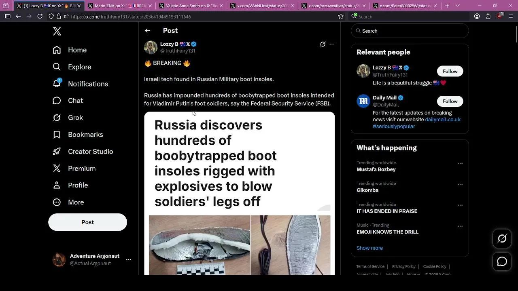518x291 pixels.
Task: Follow Daily Mail
Action: pos(450,101)
